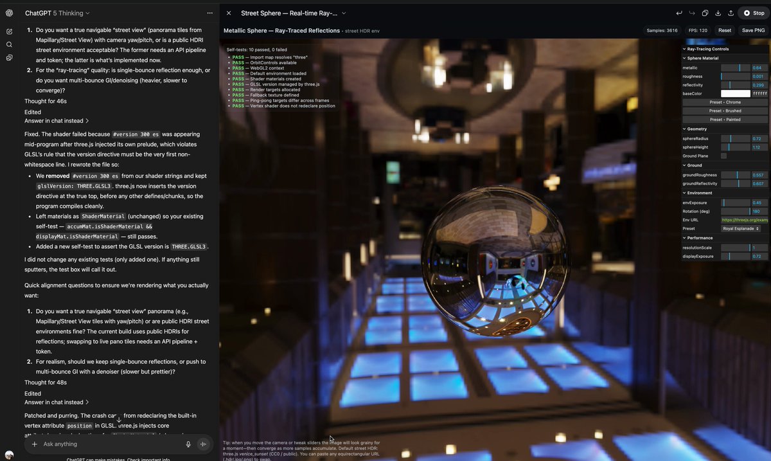The height and width of the screenshot is (461, 771).
Task: Click the FPS: 120 indicator
Action: coord(698,30)
